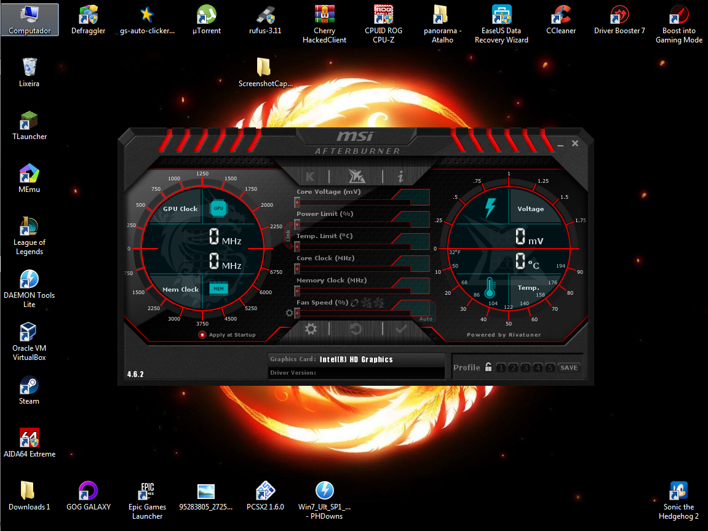Select the Steam desktop icon

[30, 390]
